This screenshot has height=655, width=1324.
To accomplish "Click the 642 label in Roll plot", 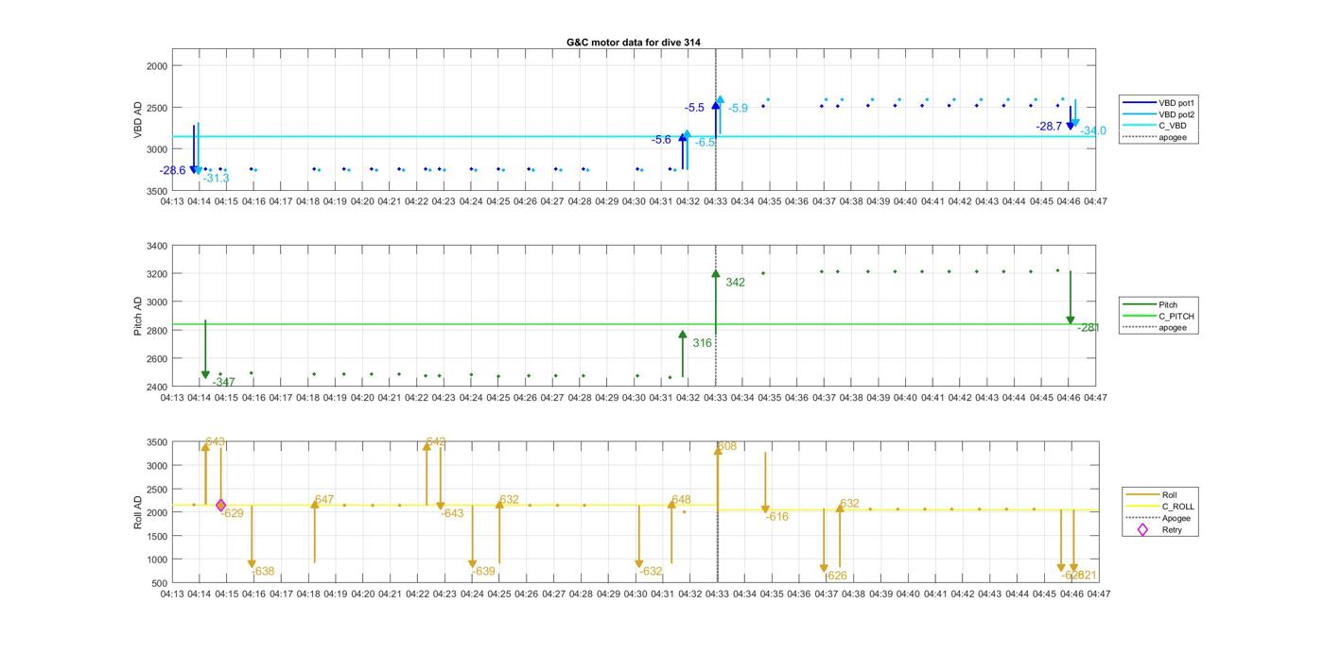I will point(436,441).
